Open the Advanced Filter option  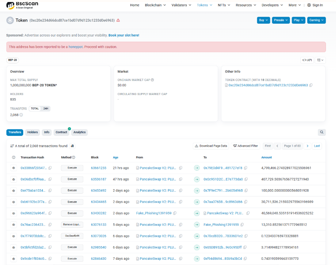click(x=246, y=146)
